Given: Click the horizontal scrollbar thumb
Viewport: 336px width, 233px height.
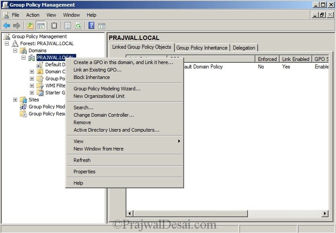Looking at the screenshot, I should coord(190,213).
